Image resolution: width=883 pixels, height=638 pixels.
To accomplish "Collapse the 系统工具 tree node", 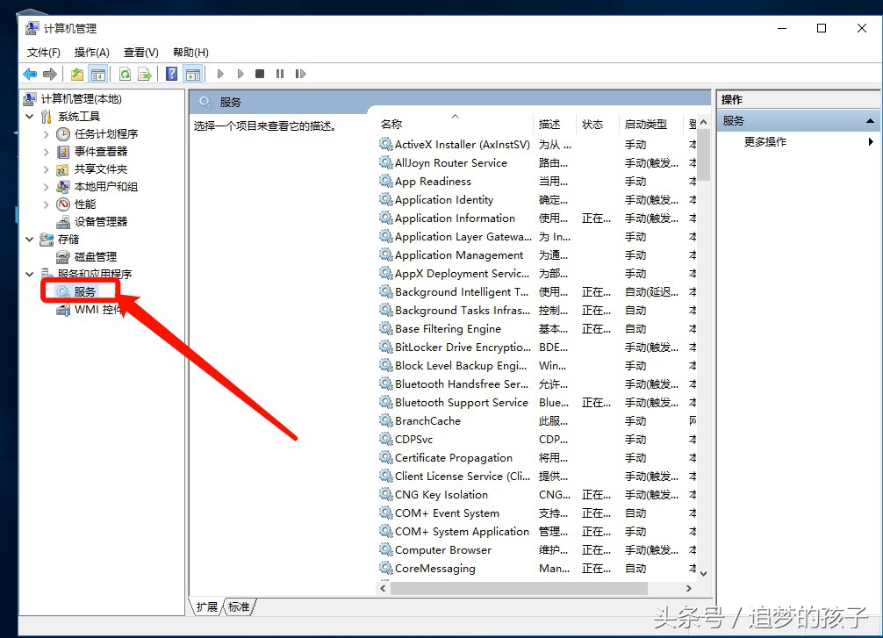I will tap(29, 117).
